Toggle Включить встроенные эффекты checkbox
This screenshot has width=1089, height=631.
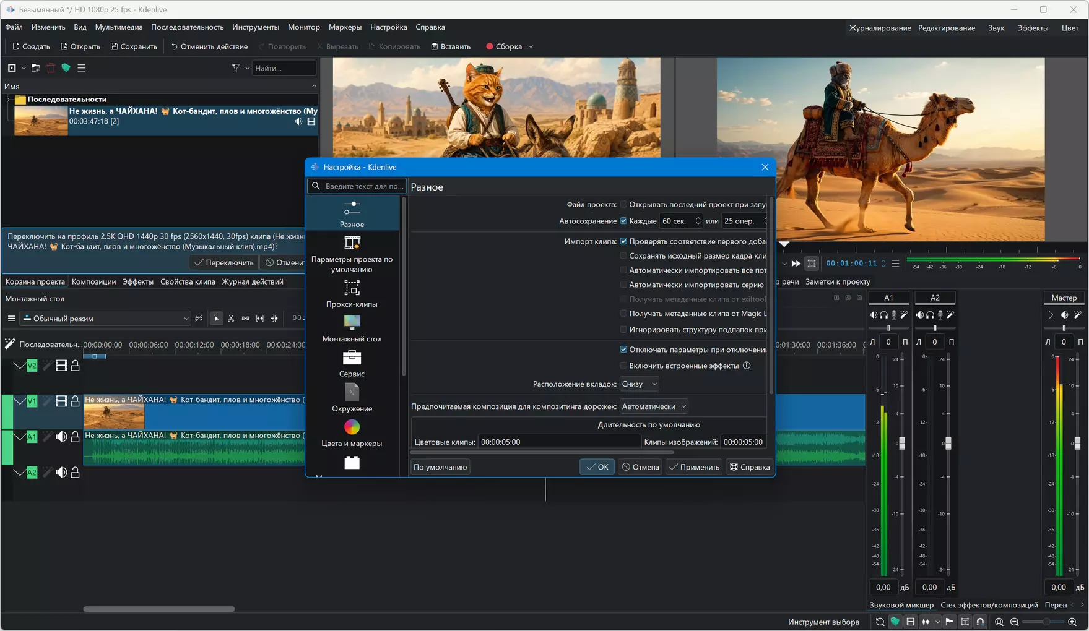point(623,366)
